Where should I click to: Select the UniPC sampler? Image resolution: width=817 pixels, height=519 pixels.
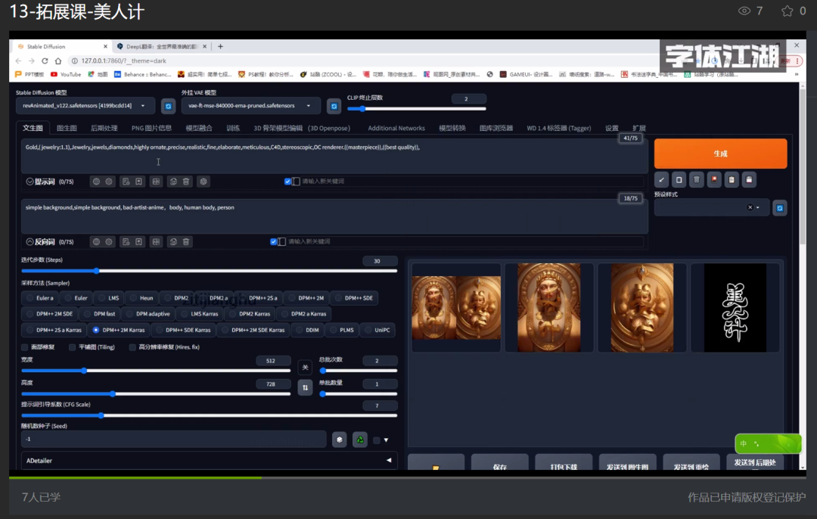(x=377, y=330)
